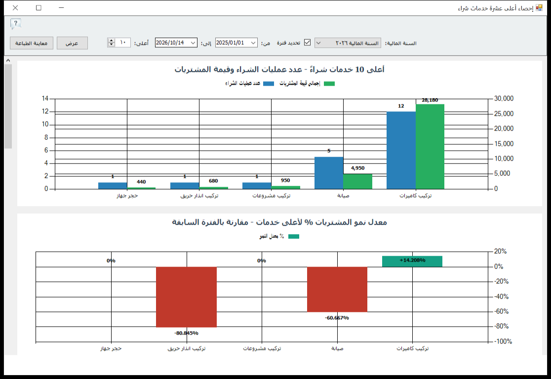551x379 pixels.
Task: Click the red -80.845% growth bar
Action: point(186,297)
